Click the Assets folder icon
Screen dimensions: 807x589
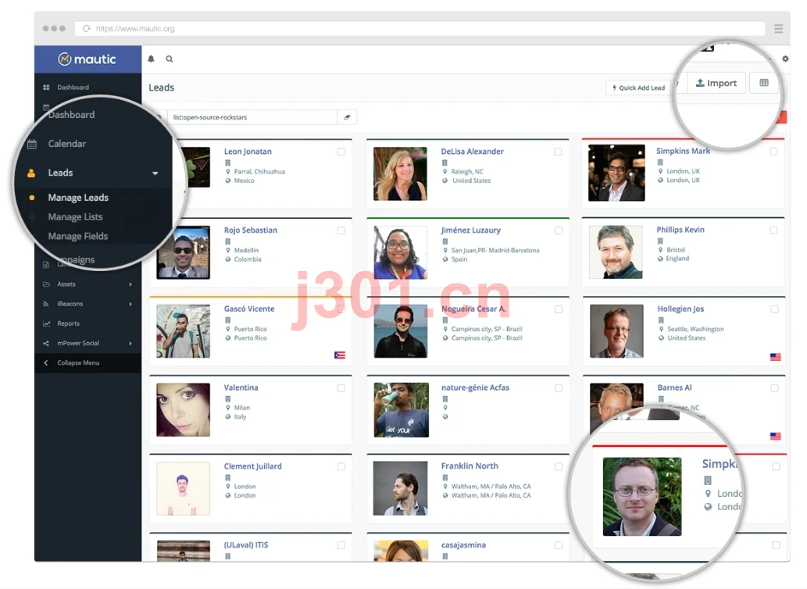pos(46,284)
